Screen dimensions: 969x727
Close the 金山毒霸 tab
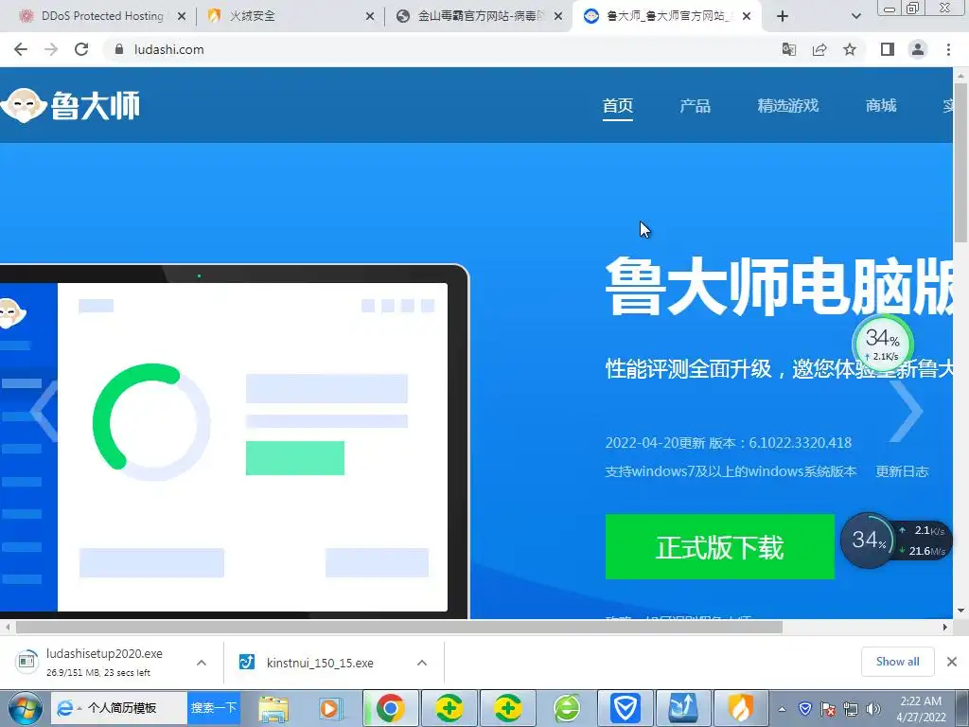click(558, 17)
